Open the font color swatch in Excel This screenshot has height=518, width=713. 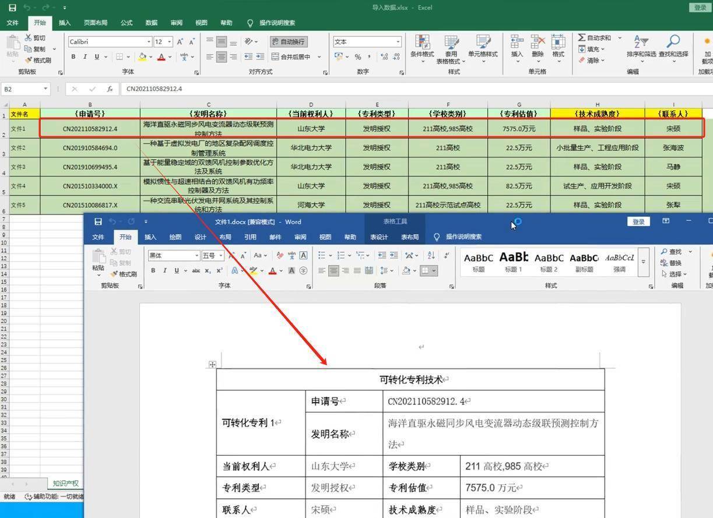(161, 57)
